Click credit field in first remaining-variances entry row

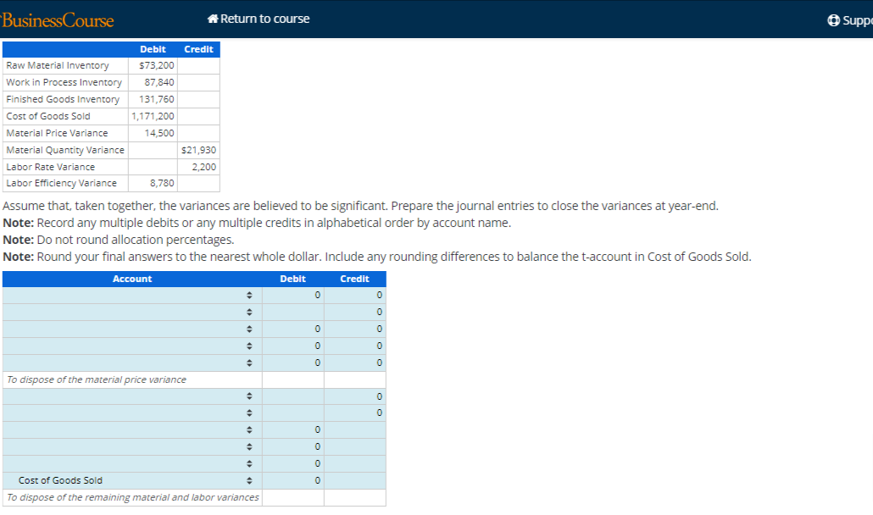(355, 396)
